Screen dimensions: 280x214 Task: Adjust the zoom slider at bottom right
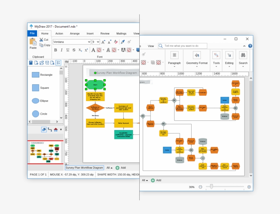[212, 187]
